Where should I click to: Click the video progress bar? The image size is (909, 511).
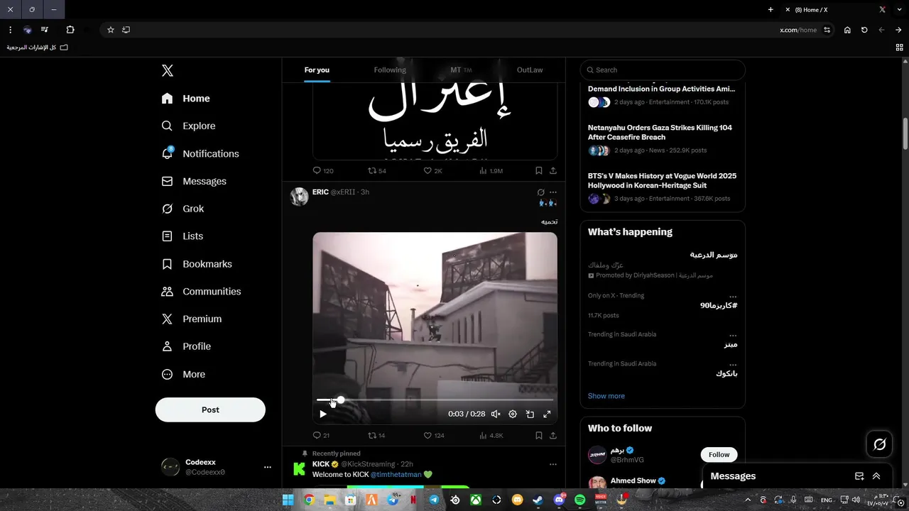point(435,400)
